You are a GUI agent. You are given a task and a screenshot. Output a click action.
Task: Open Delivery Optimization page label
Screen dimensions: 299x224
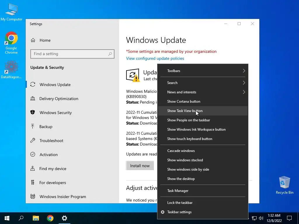coord(59,99)
